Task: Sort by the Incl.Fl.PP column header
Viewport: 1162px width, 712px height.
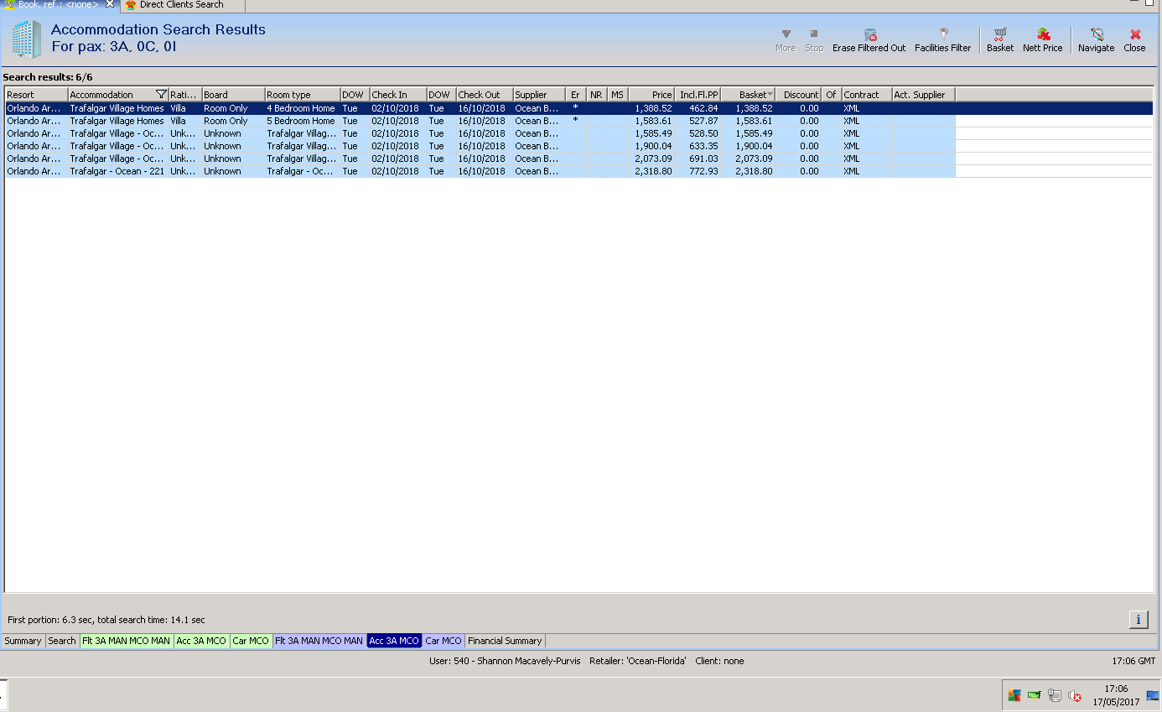Action: pos(698,95)
